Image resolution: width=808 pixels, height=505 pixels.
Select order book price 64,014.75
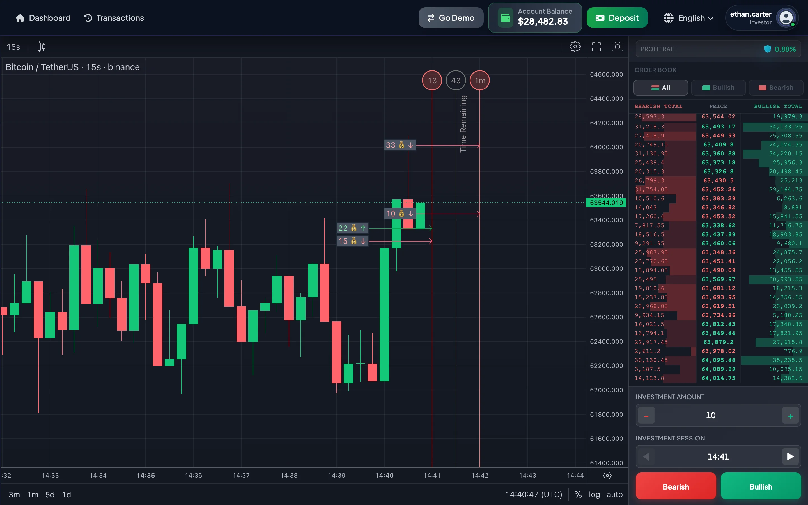pos(718,378)
